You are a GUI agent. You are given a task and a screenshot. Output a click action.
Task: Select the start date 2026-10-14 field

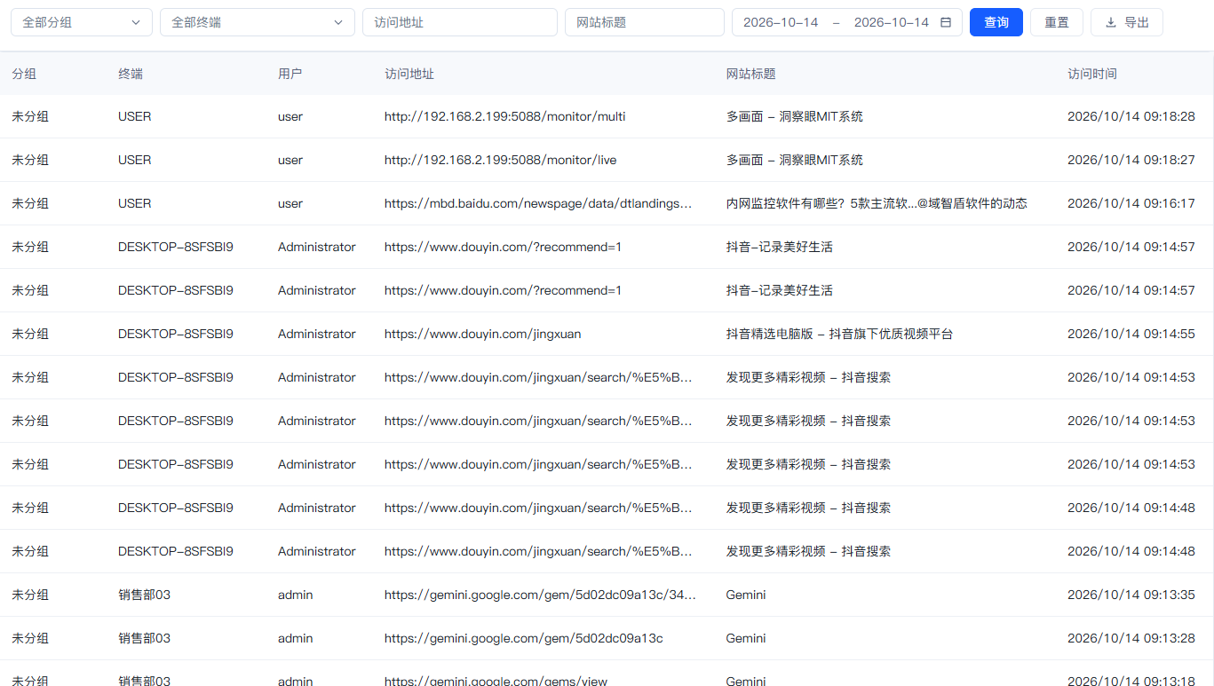[x=781, y=22]
